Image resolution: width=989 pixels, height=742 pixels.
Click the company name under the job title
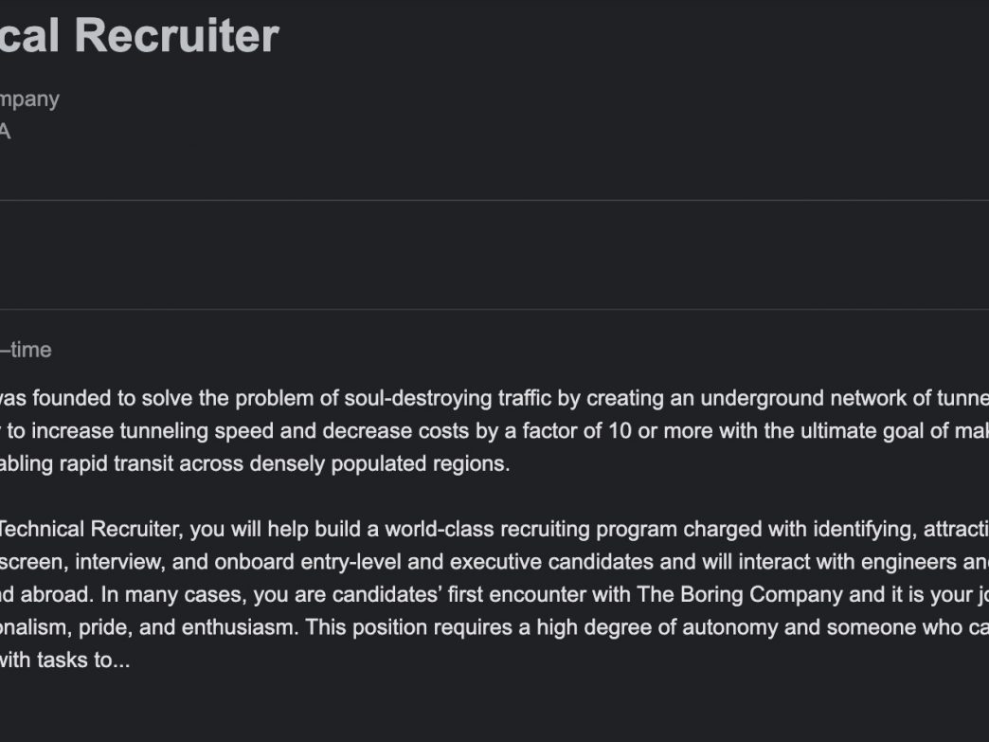29,100
